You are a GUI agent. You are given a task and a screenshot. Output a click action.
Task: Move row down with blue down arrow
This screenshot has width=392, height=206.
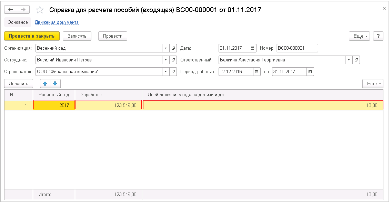[55, 84]
